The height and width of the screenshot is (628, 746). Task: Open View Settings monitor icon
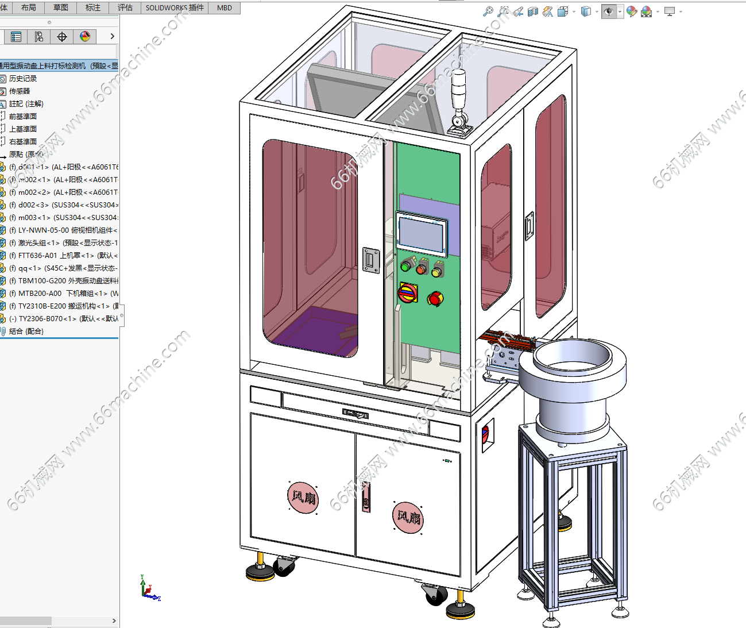[x=670, y=11]
